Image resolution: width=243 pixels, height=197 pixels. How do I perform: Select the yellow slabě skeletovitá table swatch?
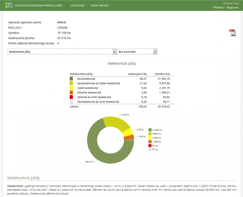point(71,88)
